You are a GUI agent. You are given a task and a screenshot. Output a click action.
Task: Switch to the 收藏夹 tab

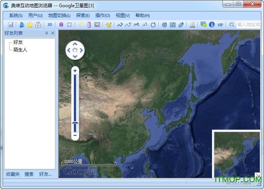(x=13, y=174)
